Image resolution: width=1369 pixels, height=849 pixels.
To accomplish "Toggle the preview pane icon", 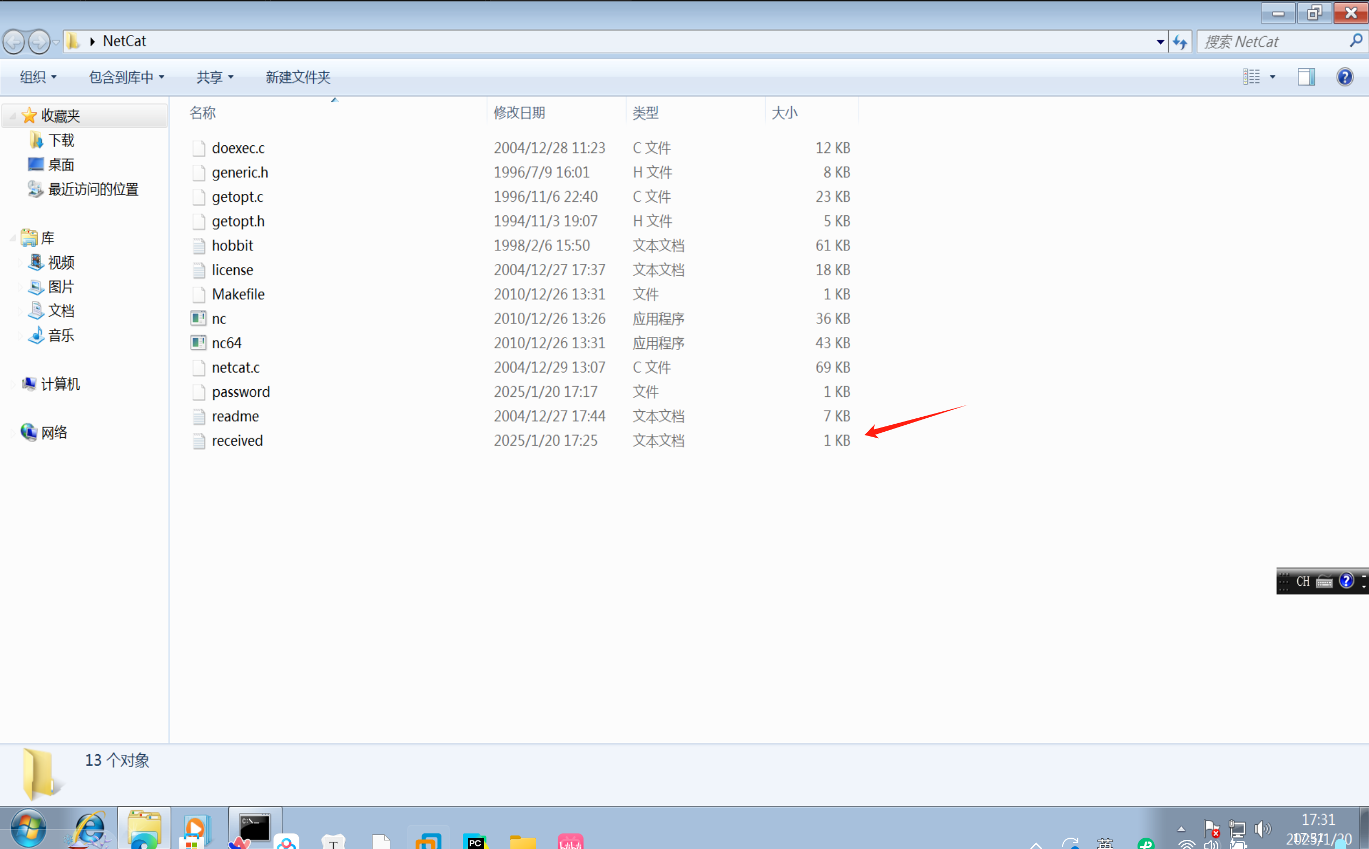I will click(x=1306, y=77).
